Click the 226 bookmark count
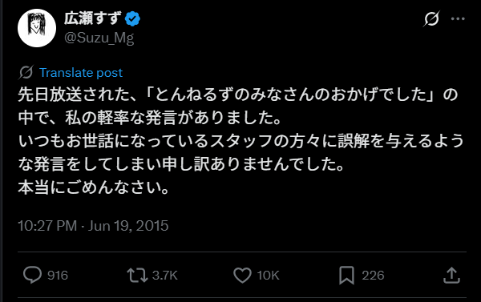481x302 pixels. [x=373, y=276]
